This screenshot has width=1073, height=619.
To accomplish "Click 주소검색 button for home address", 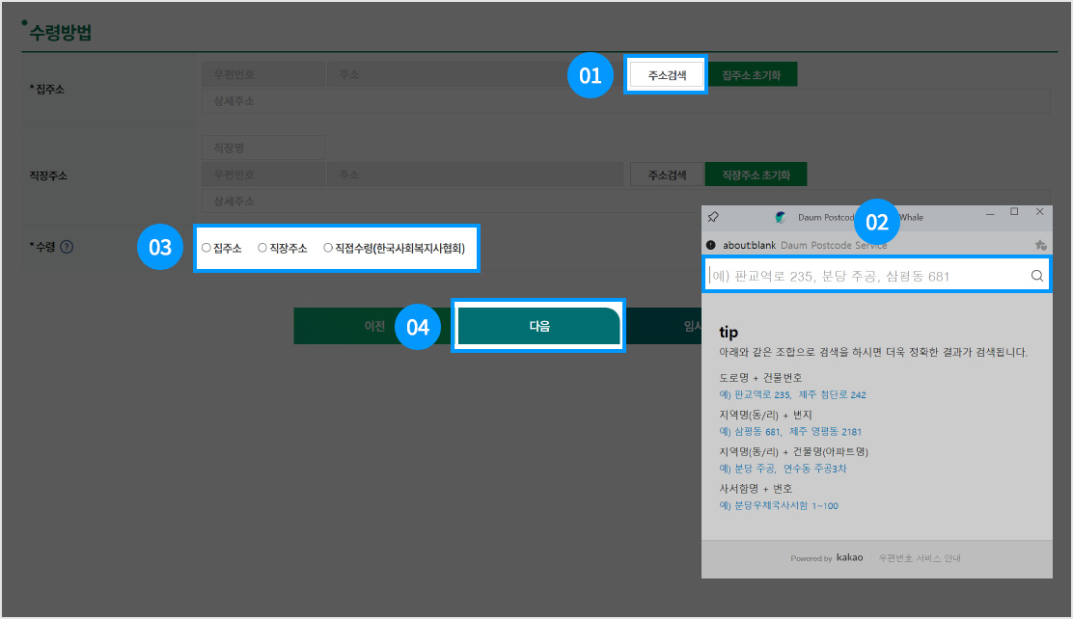I will point(667,74).
